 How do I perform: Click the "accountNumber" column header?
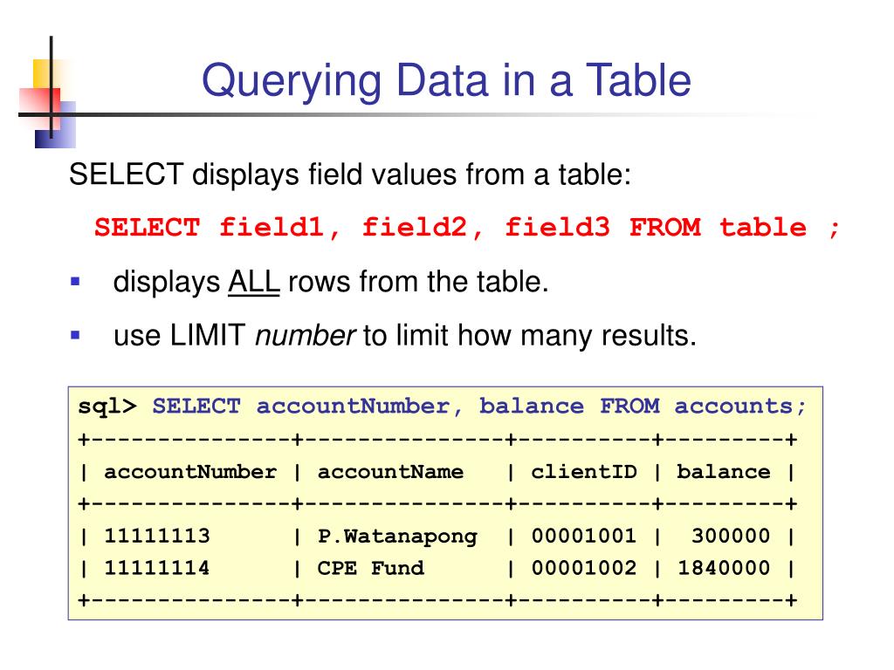click(x=189, y=472)
